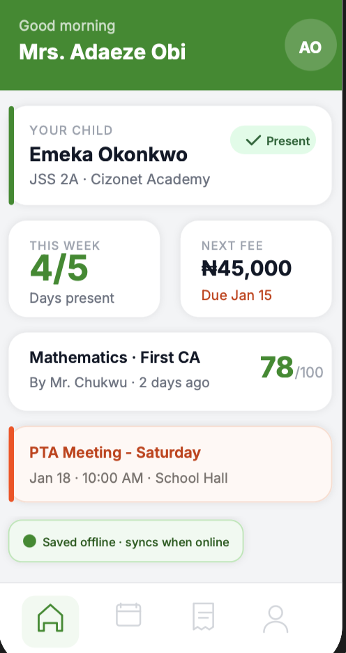Tap the Due Jan 15 text
Image resolution: width=346 pixels, height=653 pixels.
pos(236,295)
